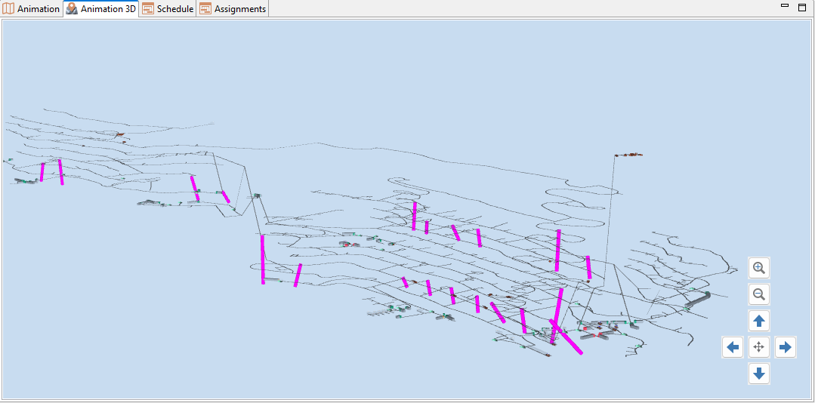Viewport: 815px width, 403px height.
Task: Pan the 3D view left
Action: [x=733, y=347]
